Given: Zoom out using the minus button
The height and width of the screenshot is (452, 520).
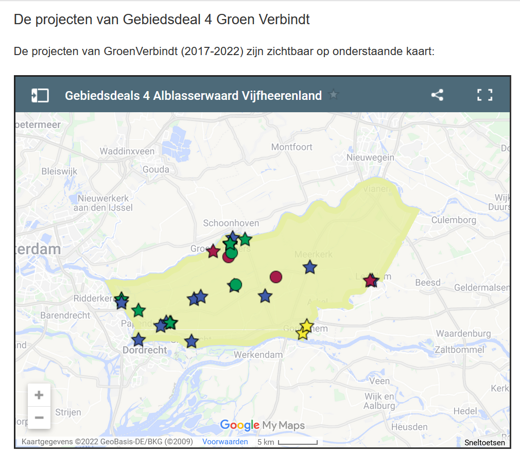Looking at the screenshot, I should click(x=39, y=417).
